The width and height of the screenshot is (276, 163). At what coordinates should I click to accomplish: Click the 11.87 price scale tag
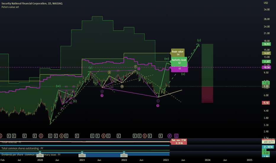coord(267,62)
